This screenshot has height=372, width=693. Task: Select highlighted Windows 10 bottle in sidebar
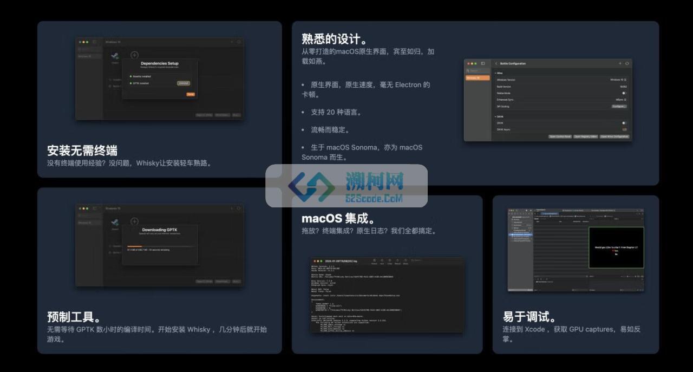[x=478, y=78]
